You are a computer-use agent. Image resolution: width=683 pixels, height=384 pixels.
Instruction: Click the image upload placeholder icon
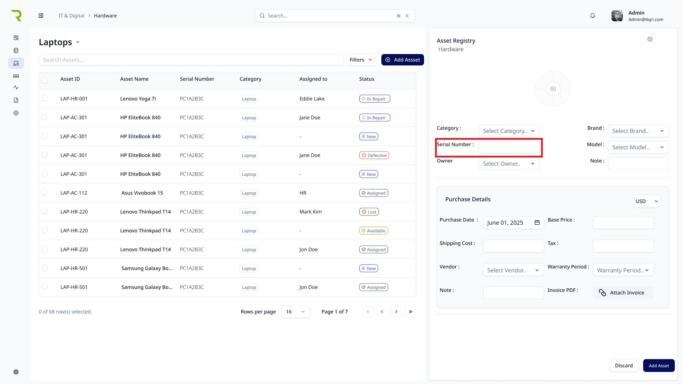click(553, 89)
